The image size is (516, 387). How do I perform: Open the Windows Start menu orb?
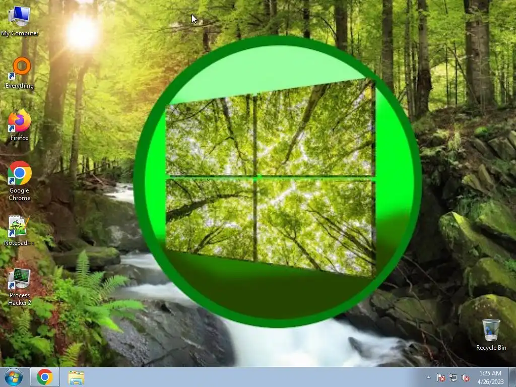point(14,377)
